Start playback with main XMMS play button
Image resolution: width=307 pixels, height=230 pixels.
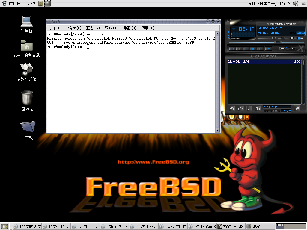(239, 49)
